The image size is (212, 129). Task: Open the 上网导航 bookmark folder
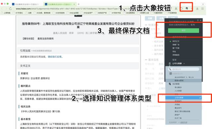(6, 13)
